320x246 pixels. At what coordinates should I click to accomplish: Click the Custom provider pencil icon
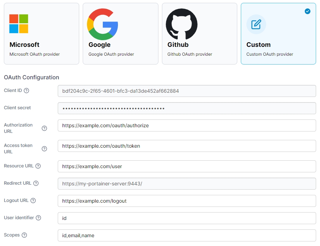point(256,24)
